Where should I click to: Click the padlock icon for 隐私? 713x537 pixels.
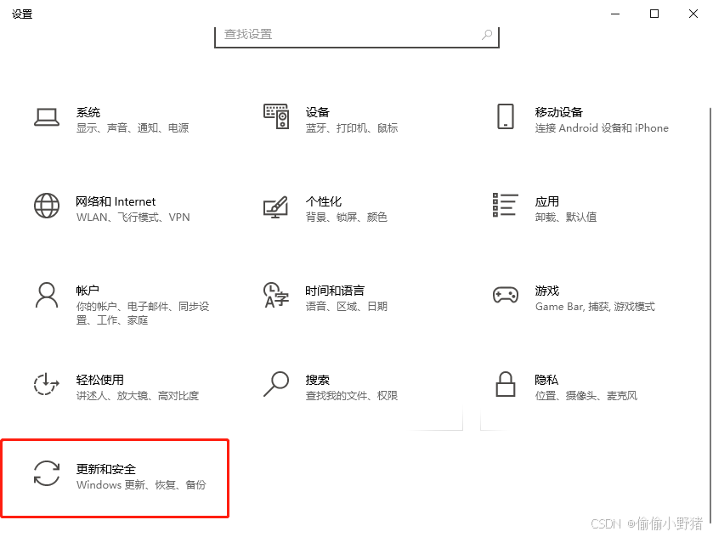point(506,384)
